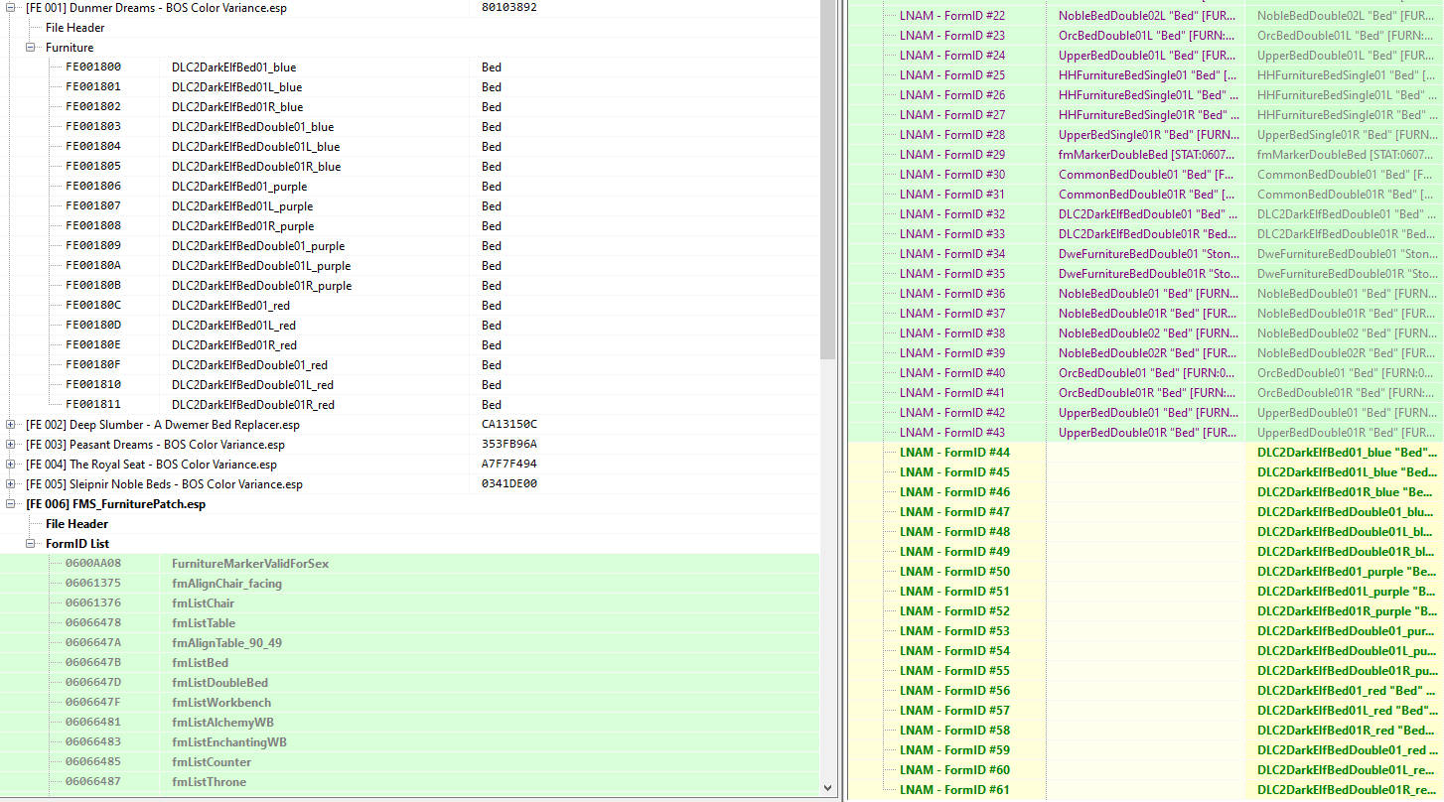1444x802 pixels.
Task: Select record FE001810 in the tree
Action: tap(410, 385)
